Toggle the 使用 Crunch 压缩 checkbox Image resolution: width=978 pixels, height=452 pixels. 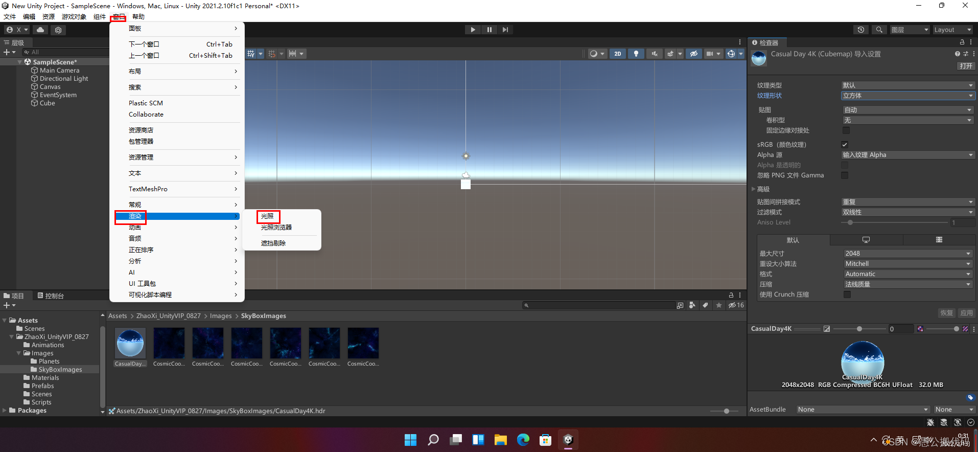pos(847,295)
